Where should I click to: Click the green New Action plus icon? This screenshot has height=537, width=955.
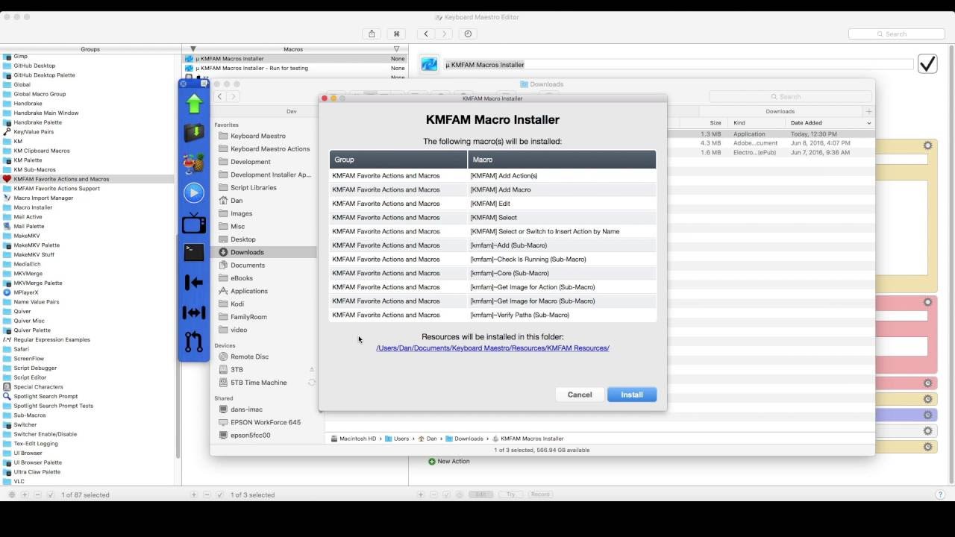click(432, 461)
